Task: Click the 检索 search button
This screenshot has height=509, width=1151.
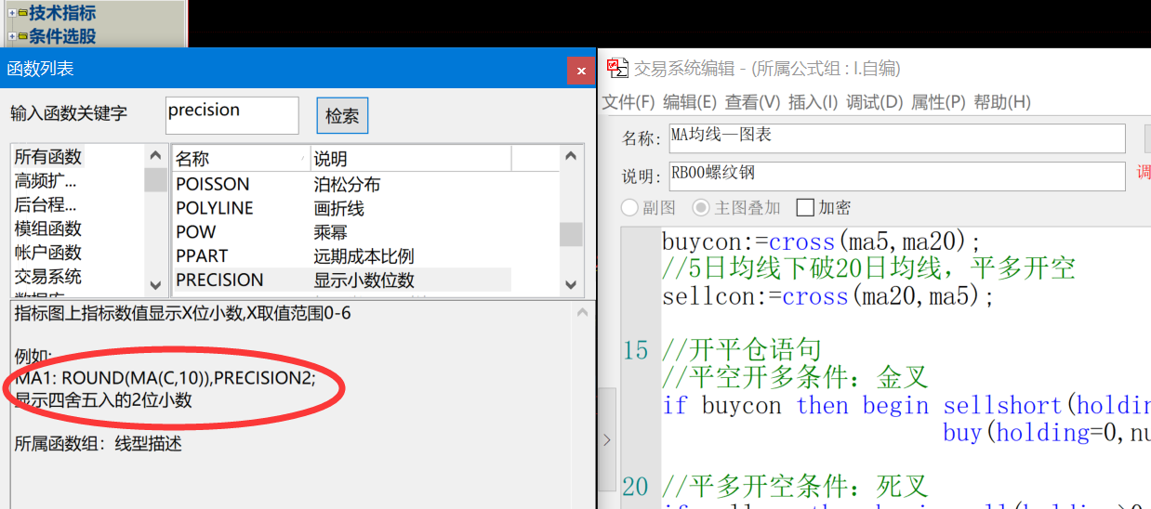Action: click(342, 116)
